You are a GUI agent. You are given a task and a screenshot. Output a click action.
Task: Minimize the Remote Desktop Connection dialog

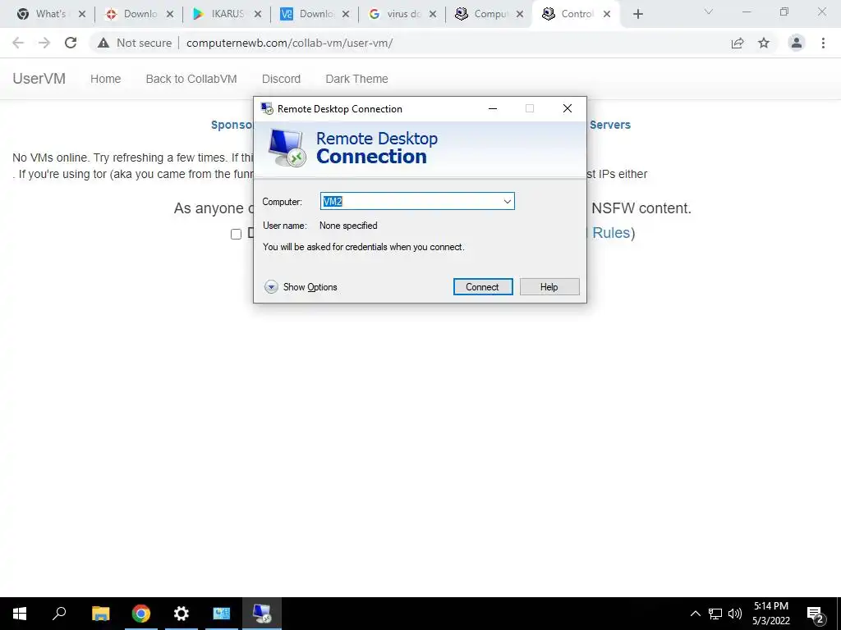[x=493, y=109]
